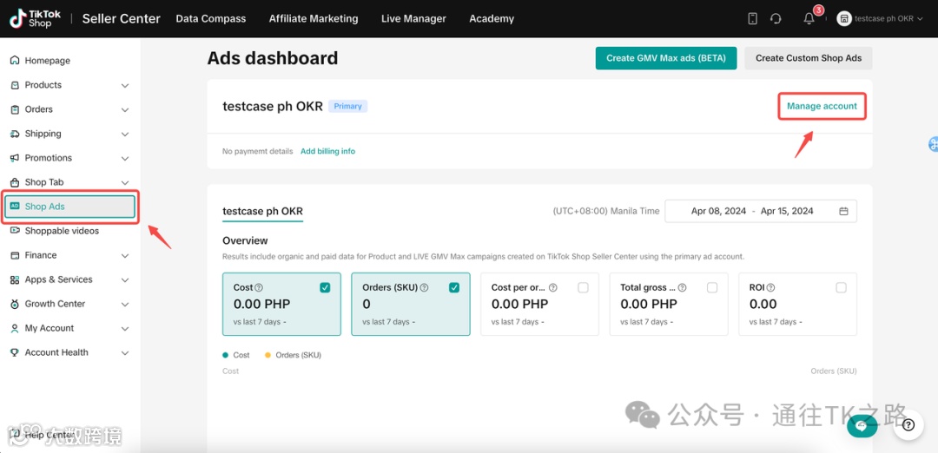938x453 pixels.
Task: Click the Orders (SKU) legend item in chart
Action: [x=294, y=355]
